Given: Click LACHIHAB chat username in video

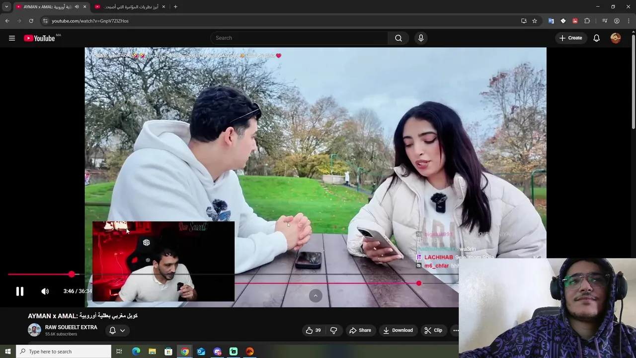Looking at the screenshot, I should click(438, 258).
